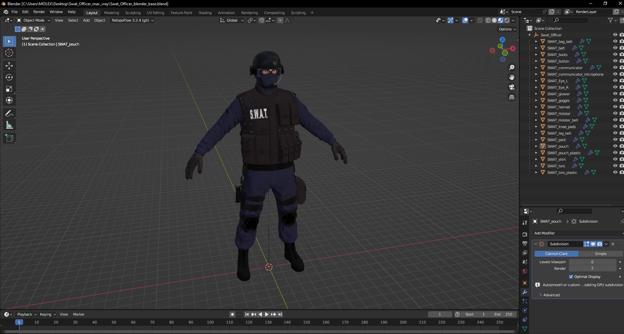Select Simple subdivision type
Image resolution: width=624 pixels, height=334 pixels.
tap(600, 254)
